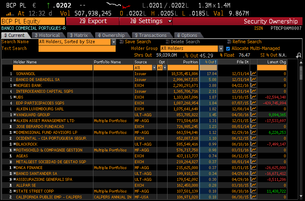The image size is (305, 201).
Task: Click the Text Search input field
Action: pyautogui.click(x=77, y=49)
